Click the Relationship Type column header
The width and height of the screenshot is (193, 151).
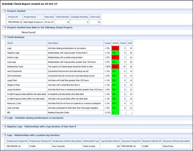[91, 141]
